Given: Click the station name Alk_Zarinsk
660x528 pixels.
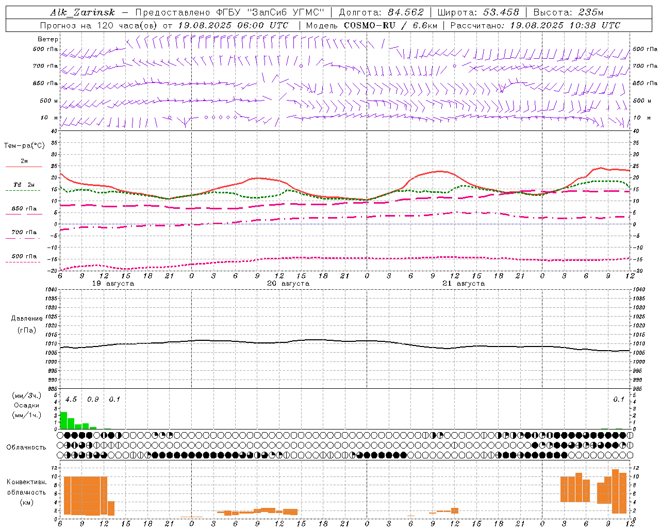Looking at the screenshot, I should [x=82, y=13].
